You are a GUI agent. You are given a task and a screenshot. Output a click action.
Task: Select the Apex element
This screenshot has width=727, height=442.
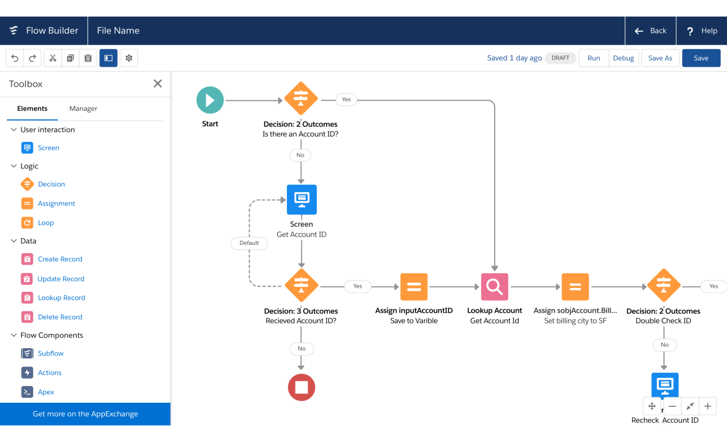coord(46,391)
